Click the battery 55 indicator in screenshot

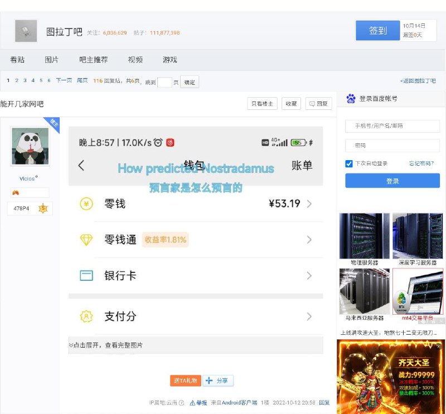tap(298, 142)
